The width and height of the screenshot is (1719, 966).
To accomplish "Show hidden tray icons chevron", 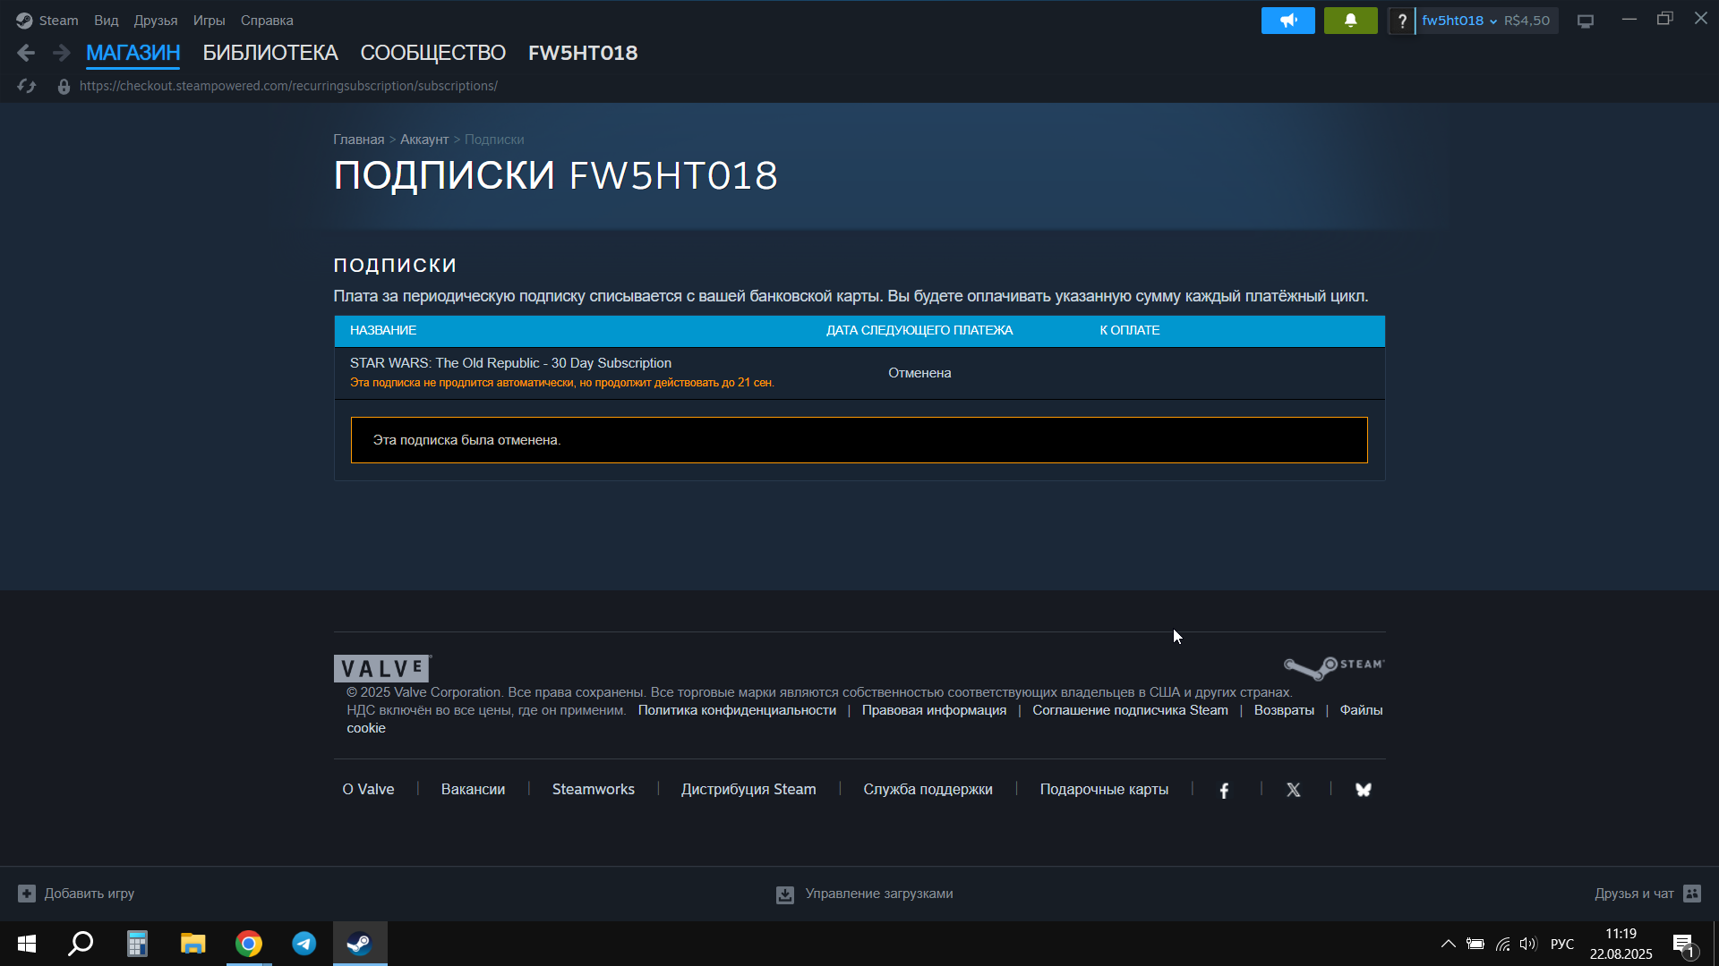I will (x=1448, y=944).
